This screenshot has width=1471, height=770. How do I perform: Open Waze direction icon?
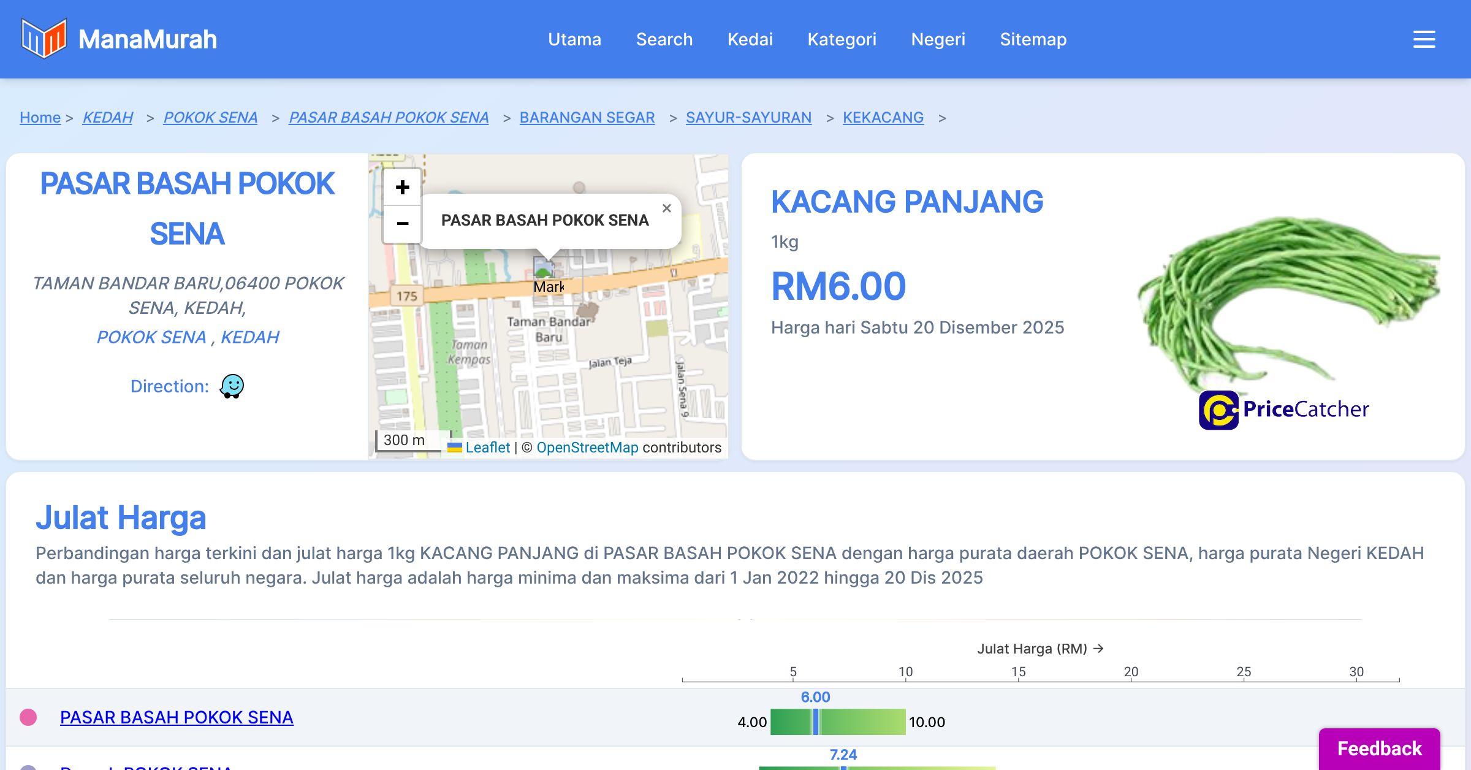click(232, 386)
